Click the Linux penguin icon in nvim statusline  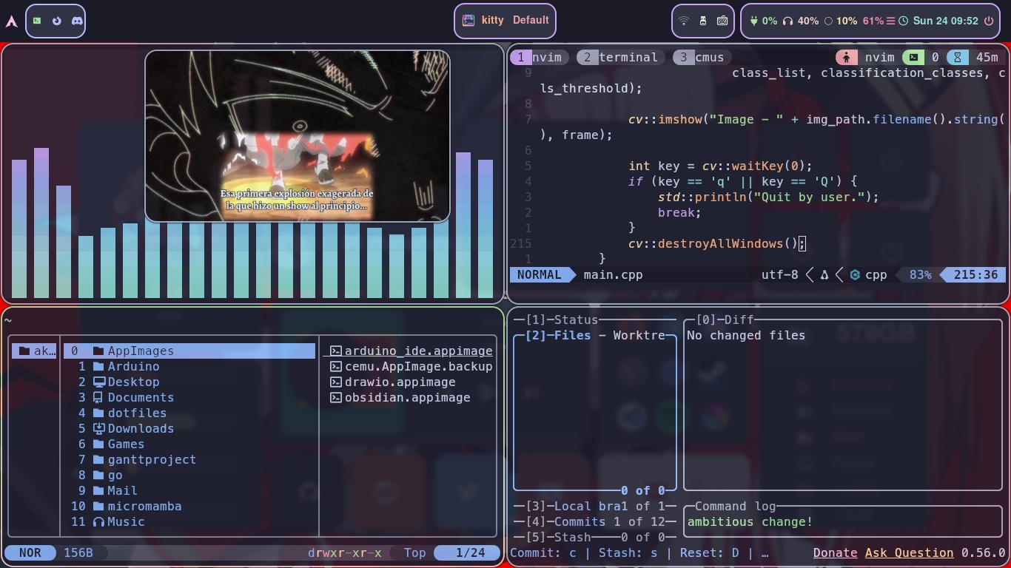click(x=824, y=274)
